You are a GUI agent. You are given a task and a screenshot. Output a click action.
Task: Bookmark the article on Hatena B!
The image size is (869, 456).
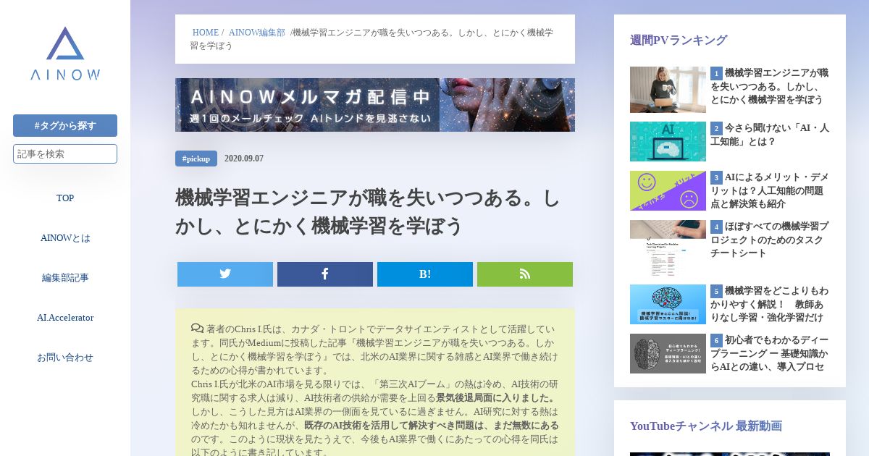425,274
